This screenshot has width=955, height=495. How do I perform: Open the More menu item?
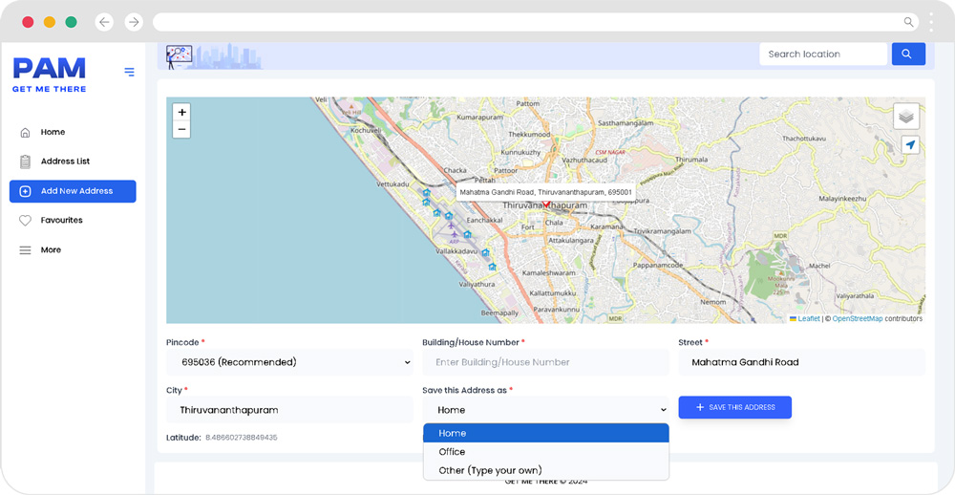pos(52,250)
